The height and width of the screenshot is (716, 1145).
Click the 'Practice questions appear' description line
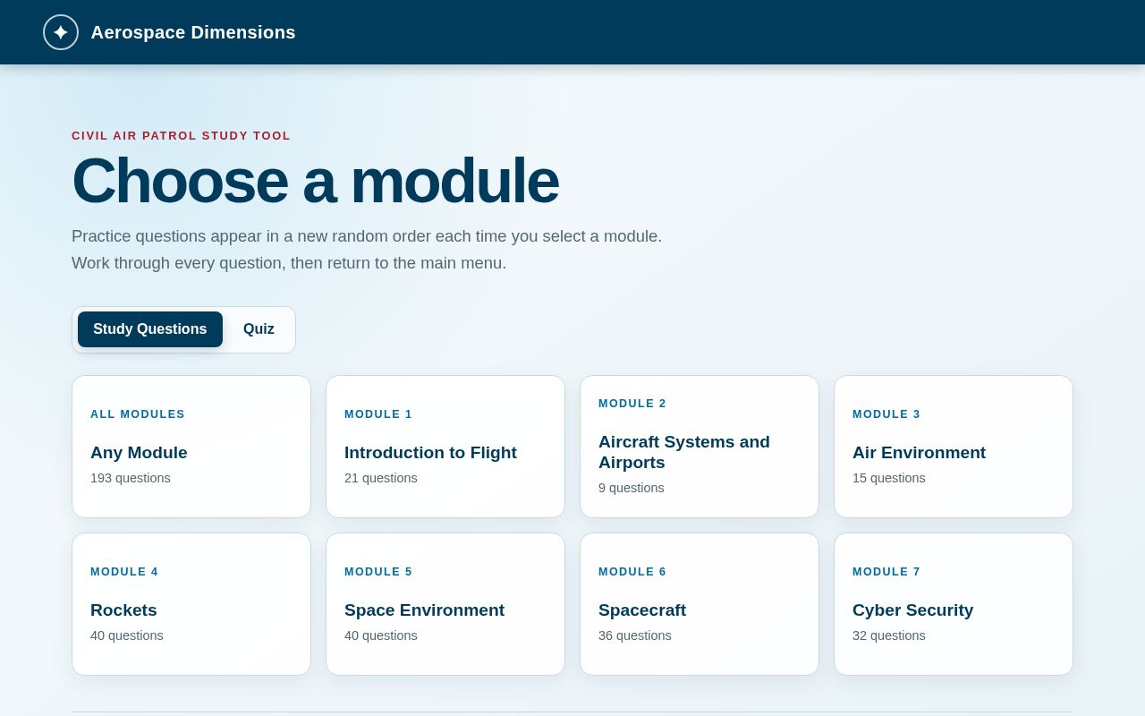pyautogui.click(x=367, y=236)
